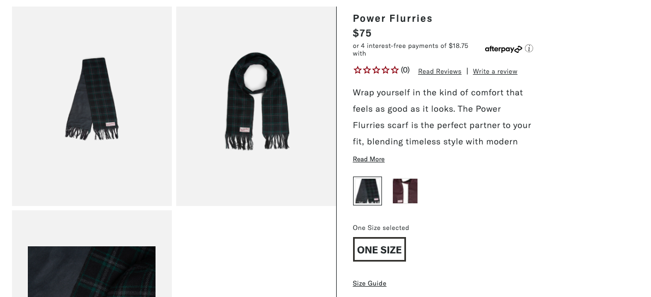Click the first rating star

(x=357, y=70)
